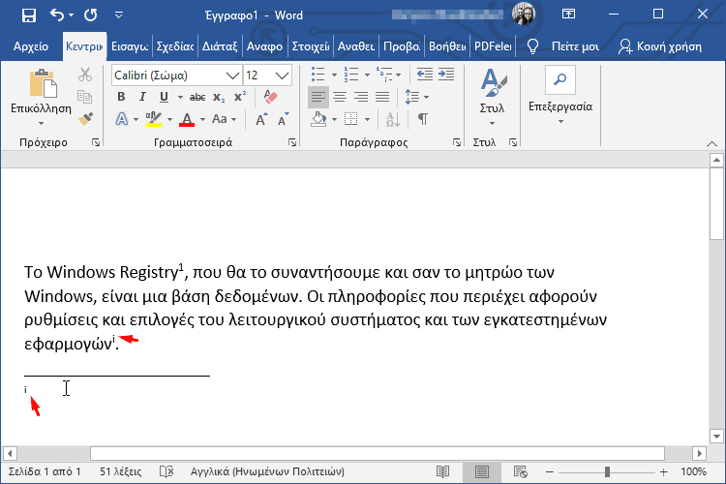Open line and paragraph spacing options

click(x=416, y=97)
